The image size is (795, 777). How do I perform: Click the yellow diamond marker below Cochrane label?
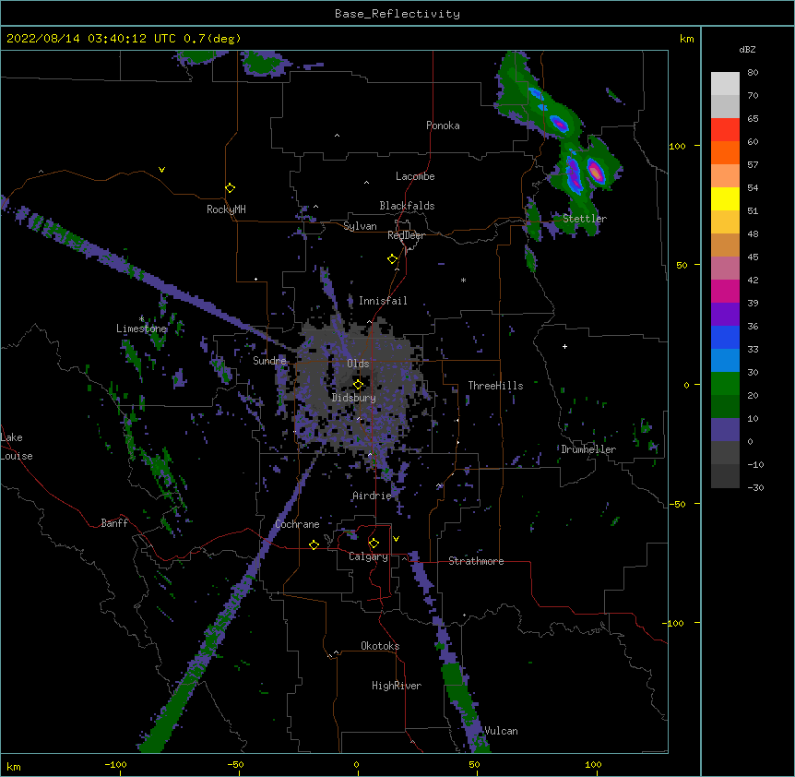point(314,544)
